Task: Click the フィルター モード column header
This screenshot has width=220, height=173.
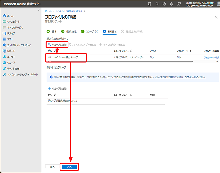Action: tap(184, 51)
